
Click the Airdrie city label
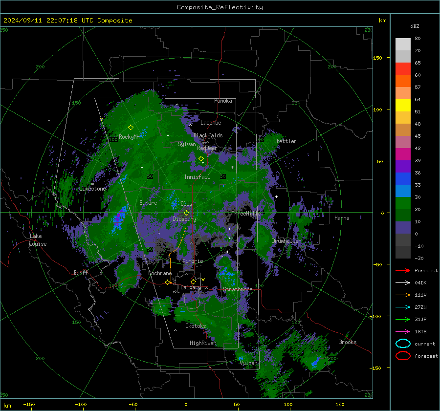(193, 261)
